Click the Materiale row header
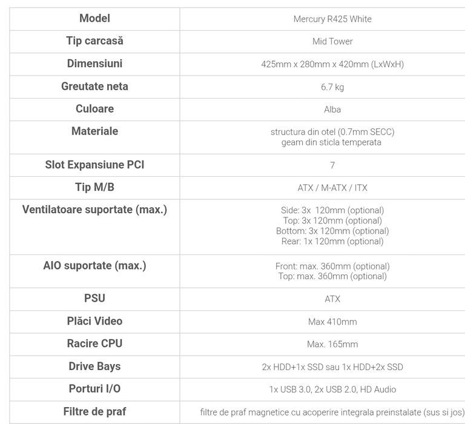 pyautogui.click(x=94, y=131)
